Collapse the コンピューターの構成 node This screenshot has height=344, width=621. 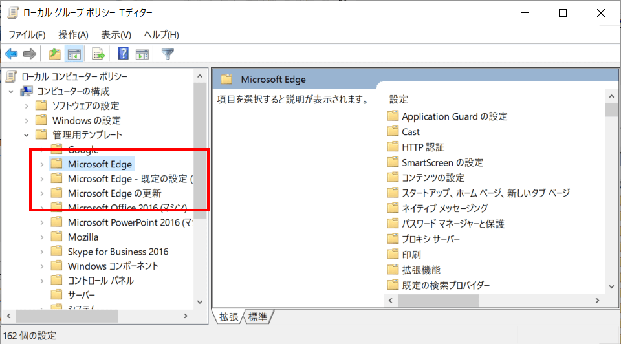11,91
